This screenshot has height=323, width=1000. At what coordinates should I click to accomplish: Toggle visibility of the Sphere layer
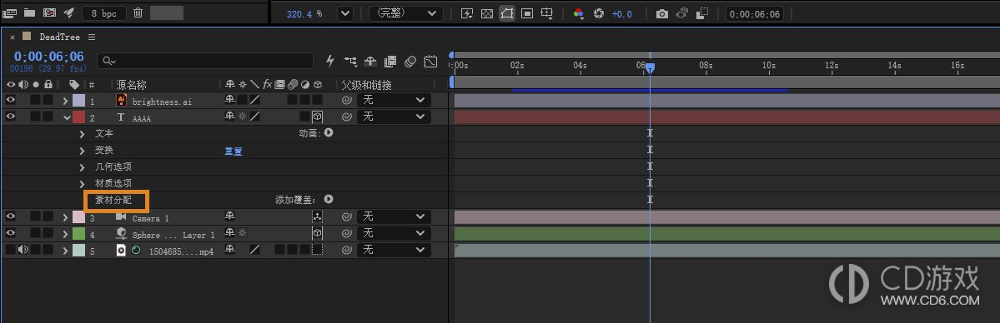tap(10, 233)
